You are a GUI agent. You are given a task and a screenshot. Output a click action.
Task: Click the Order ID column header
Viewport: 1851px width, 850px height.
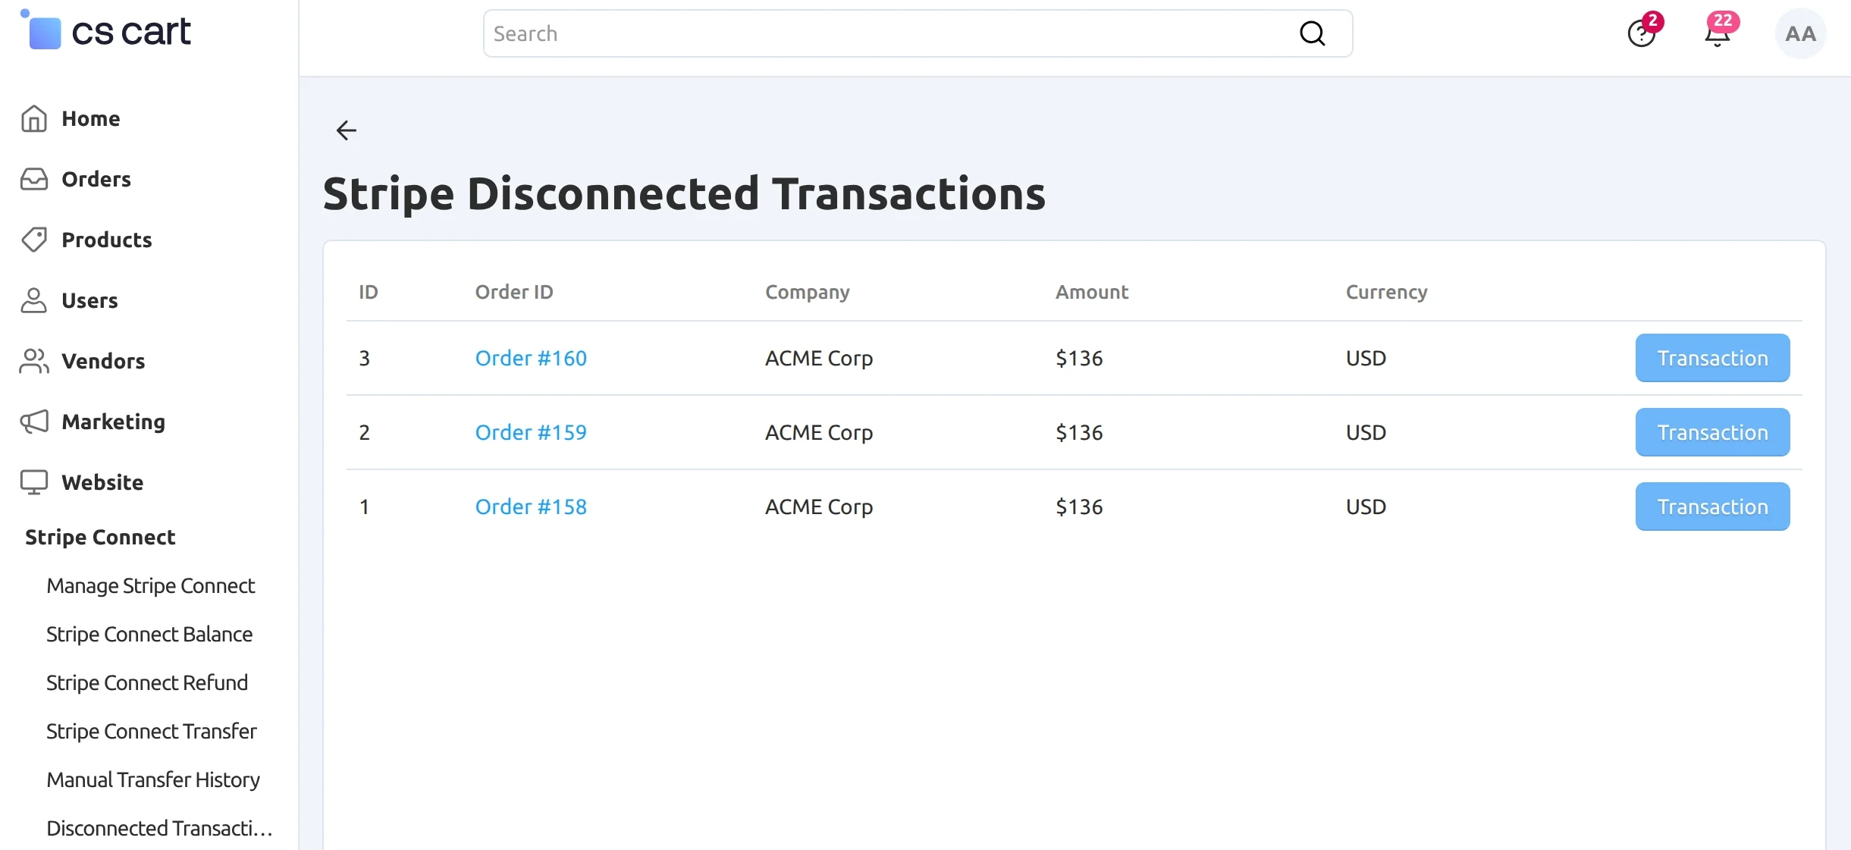click(x=514, y=292)
